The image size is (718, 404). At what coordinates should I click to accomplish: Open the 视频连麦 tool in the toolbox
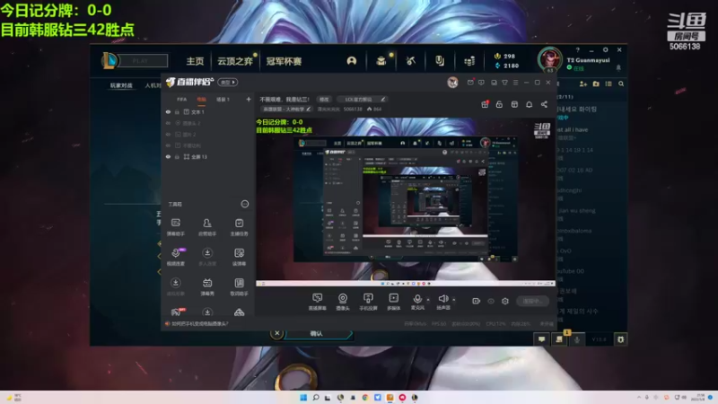pyautogui.click(x=176, y=257)
